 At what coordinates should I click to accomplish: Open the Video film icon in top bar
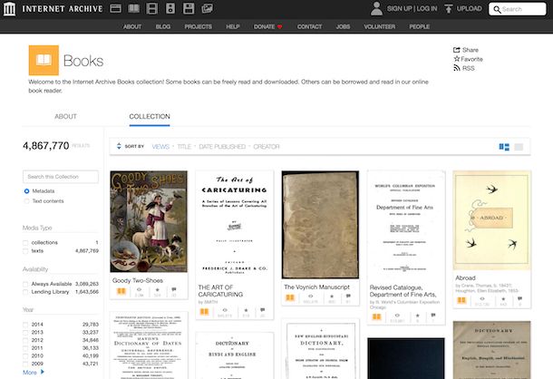coord(152,8)
